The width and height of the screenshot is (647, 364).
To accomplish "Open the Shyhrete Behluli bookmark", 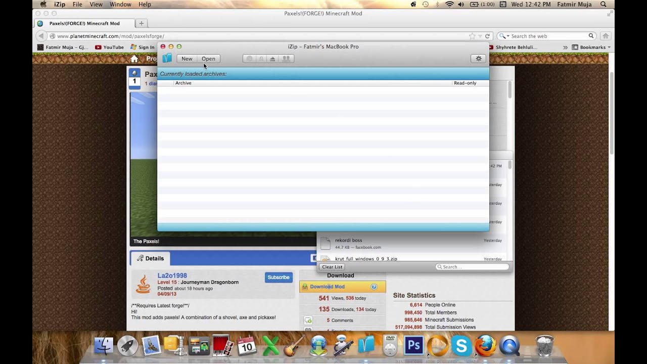I will click(514, 47).
